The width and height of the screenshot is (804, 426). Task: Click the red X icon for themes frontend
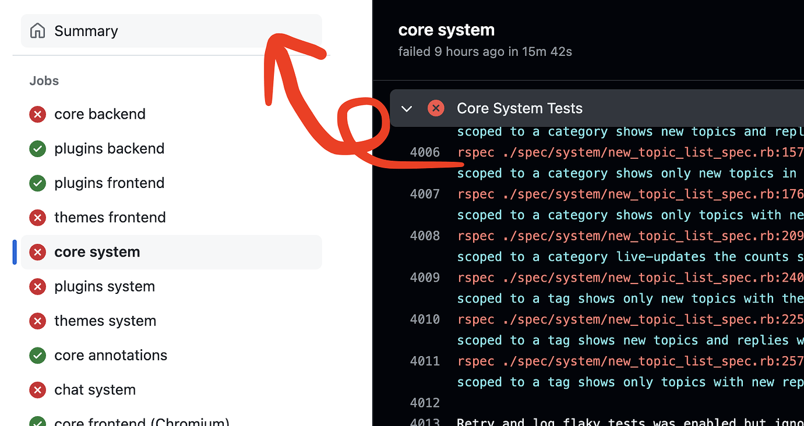point(38,218)
